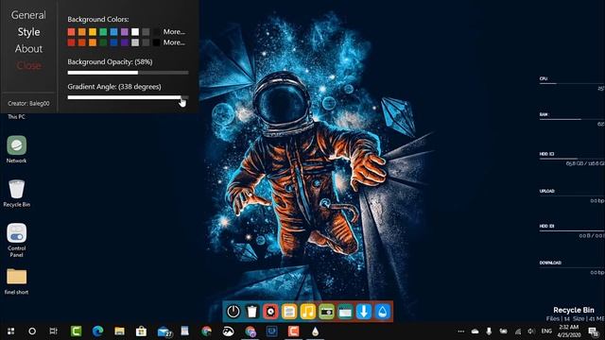605x340 pixels.
Task: Click the CPU meter label
Action: coord(544,78)
